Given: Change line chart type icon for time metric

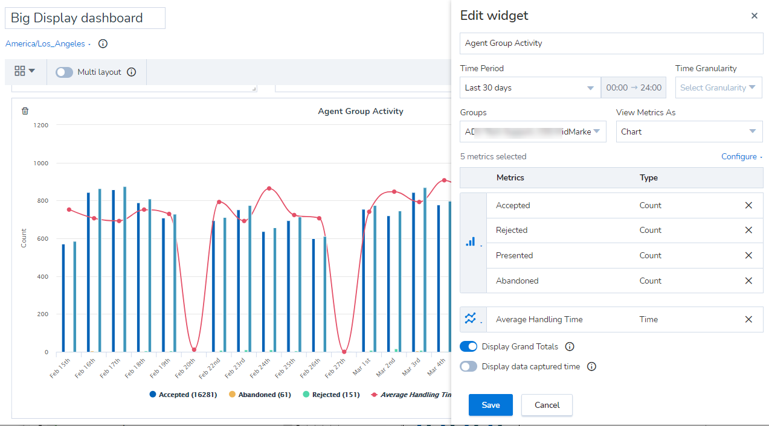Looking at the screenshot, I should click(x=473, y=319).
